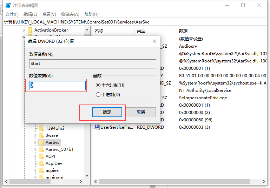Click the ACPI folder icon
Image resolution: width=270 pixels, height=188 pixels.
pyautogui.click(x=41, y=156)
